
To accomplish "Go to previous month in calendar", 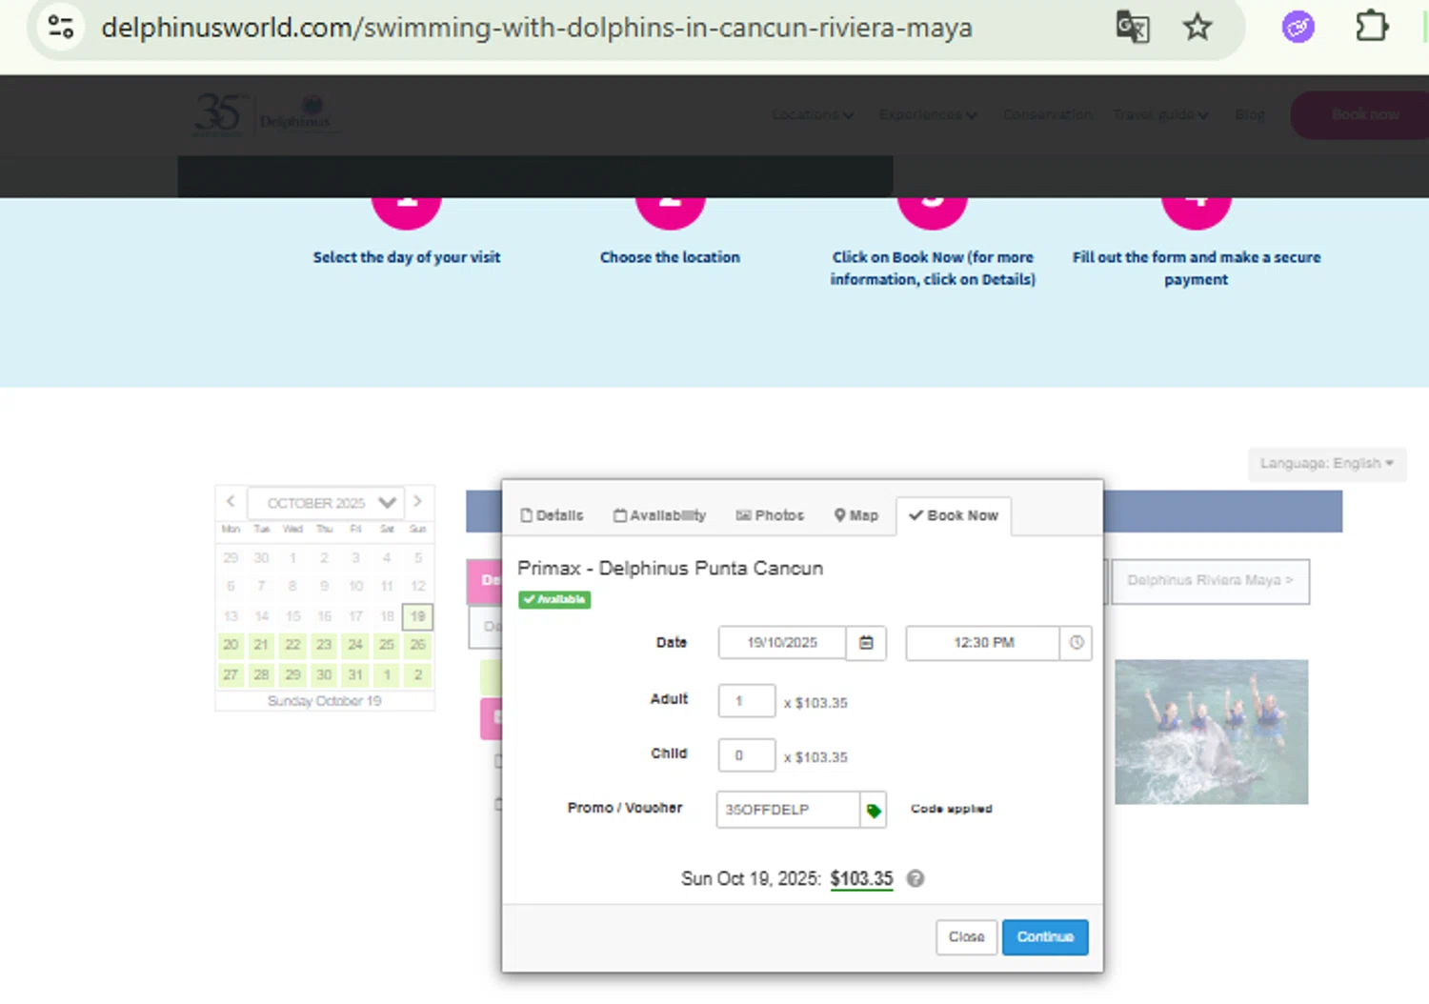I will (231, 501).
